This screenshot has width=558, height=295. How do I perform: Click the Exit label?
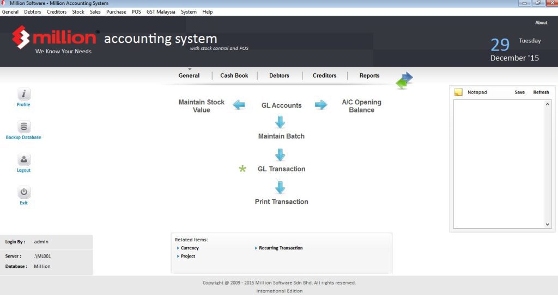click(23, 203)
